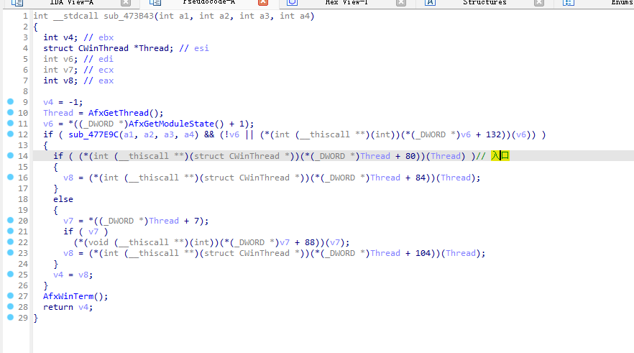This screenshot has width=634, height=353.
Task: Select AfxWinTerm call on line 27
Action: 68,296
